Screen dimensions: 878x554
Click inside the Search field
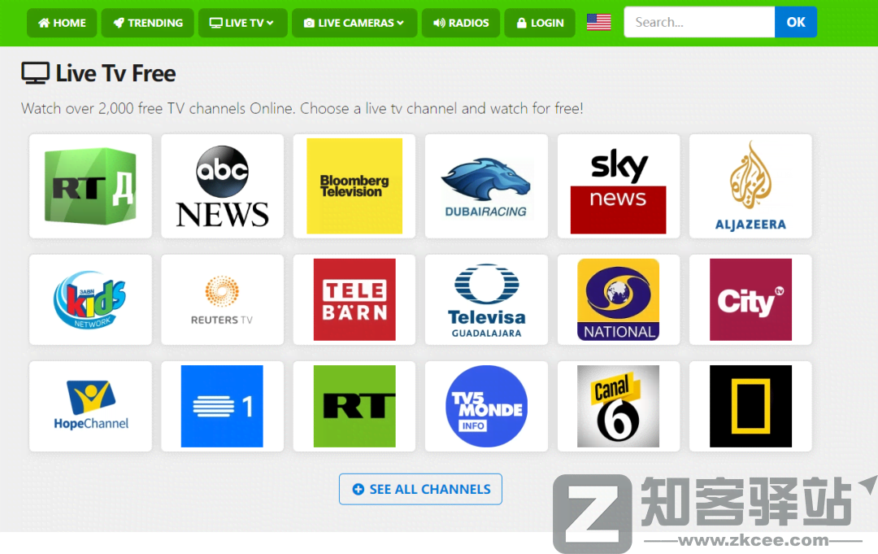click(699, 22)
